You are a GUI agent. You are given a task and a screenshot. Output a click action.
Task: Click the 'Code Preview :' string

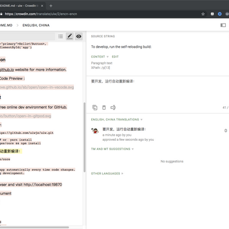(x=12, y=78)
